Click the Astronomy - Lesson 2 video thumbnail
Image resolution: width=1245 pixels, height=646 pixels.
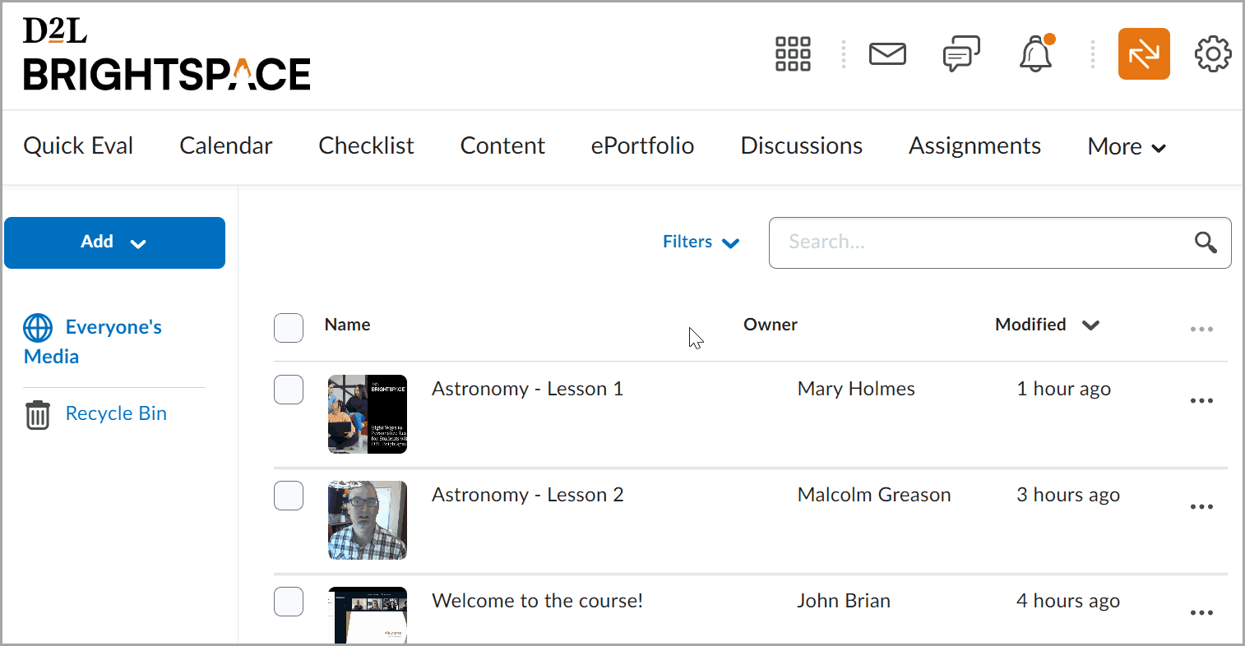click(368, 520)
